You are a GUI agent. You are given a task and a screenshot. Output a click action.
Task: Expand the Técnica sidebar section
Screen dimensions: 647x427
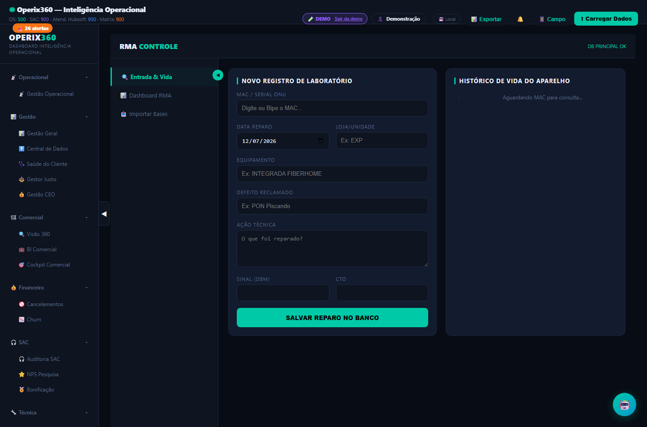pyautogui.click(x=49, y=413)
